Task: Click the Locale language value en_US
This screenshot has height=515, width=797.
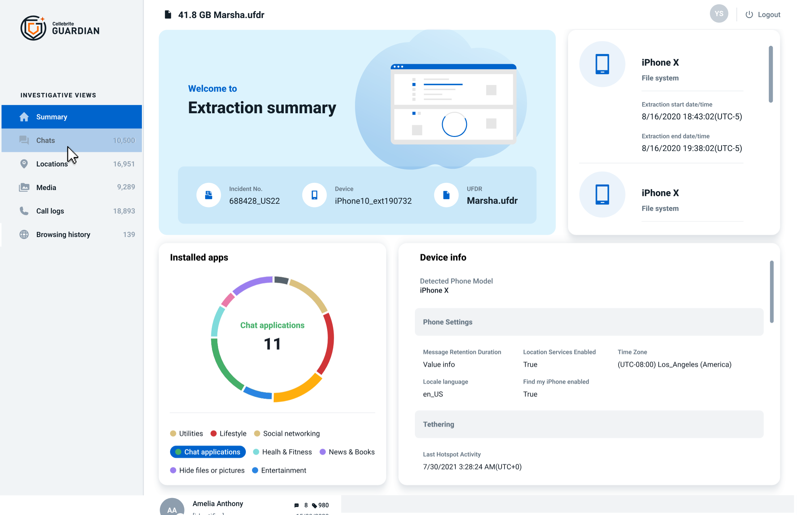Action: click(x=433, y=394)
